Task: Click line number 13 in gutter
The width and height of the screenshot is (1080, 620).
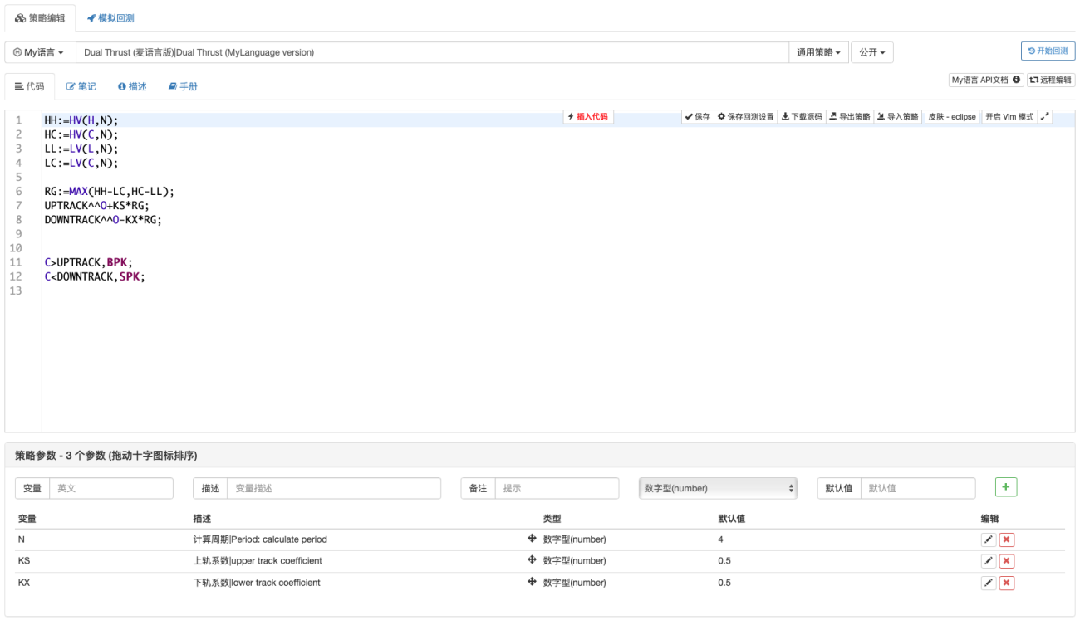Action: (x=16, y=290)
